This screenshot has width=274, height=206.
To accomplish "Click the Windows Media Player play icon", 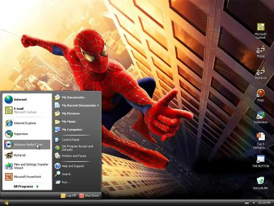I will pyautogui.click(x=8, y=145).
